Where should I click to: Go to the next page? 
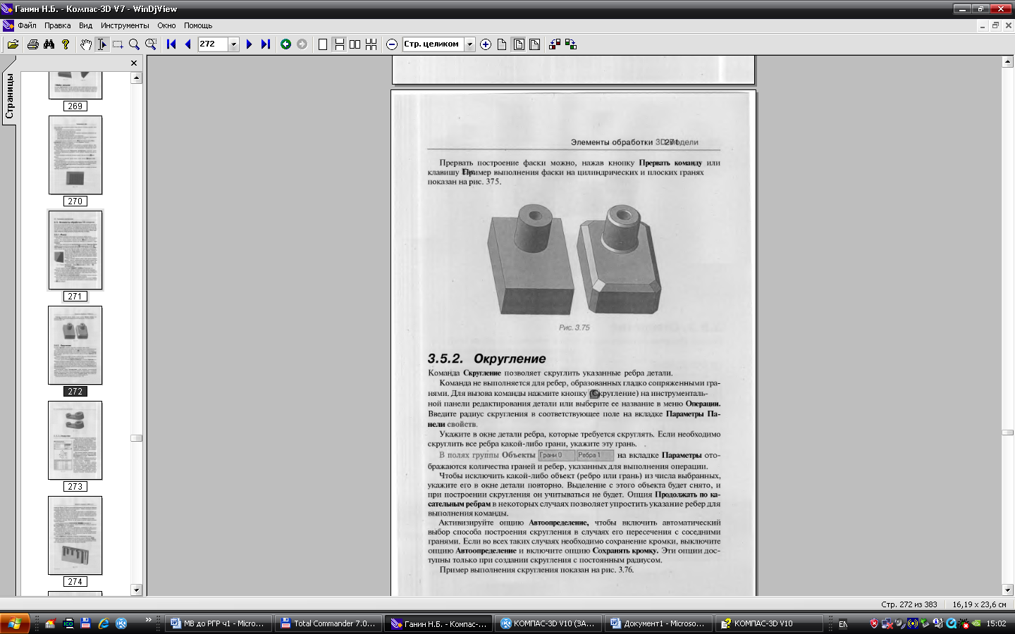tap(249, 44)
